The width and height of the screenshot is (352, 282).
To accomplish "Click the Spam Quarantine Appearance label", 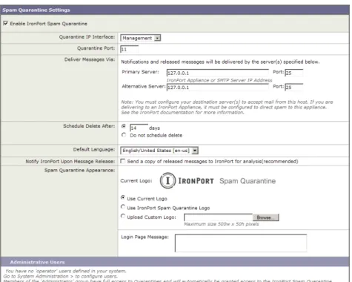I will point(79,170).
